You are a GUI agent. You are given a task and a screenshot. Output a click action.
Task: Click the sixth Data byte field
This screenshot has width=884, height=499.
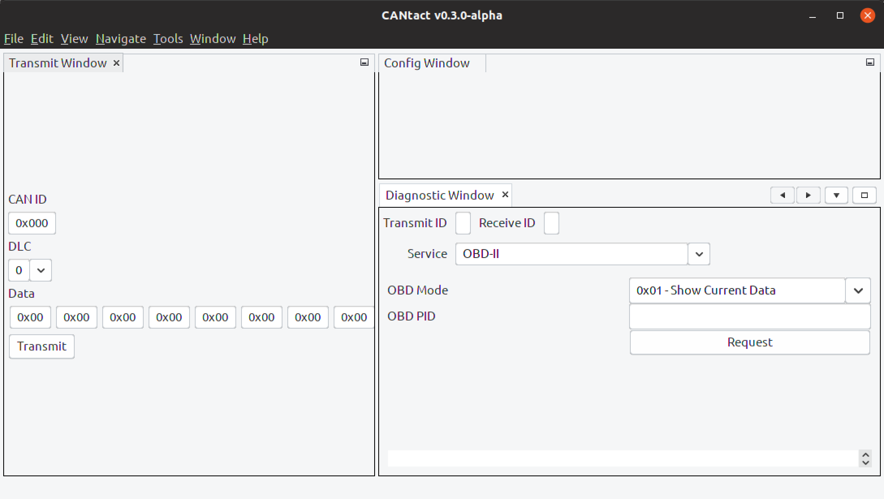(x=262, y=317)
